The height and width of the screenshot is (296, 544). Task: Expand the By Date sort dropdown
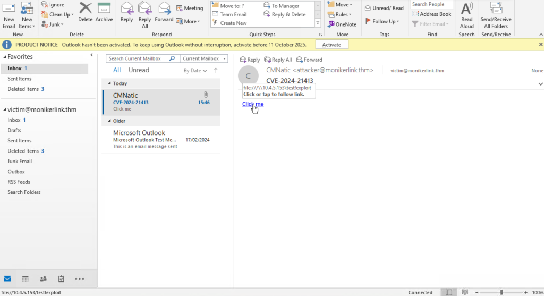(x=194, y=70)
